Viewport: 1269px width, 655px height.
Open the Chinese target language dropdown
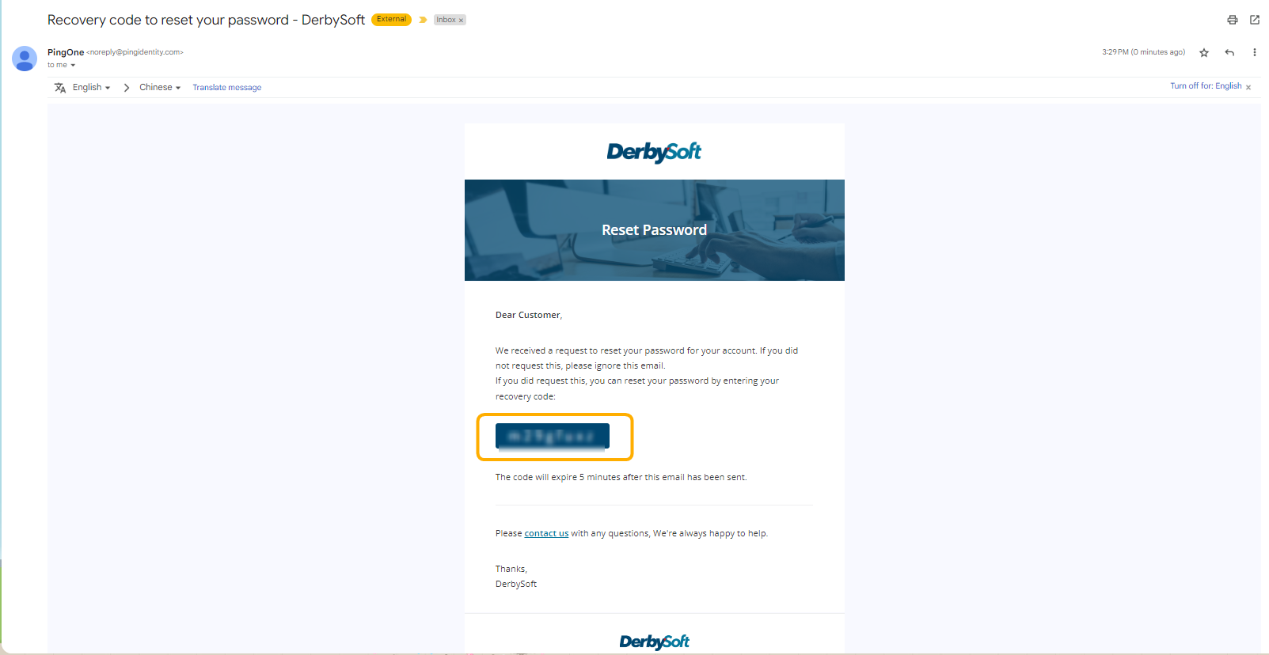pos(160,88)
